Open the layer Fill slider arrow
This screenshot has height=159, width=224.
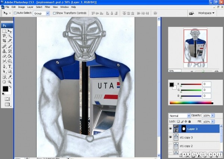tap(213, 122)
